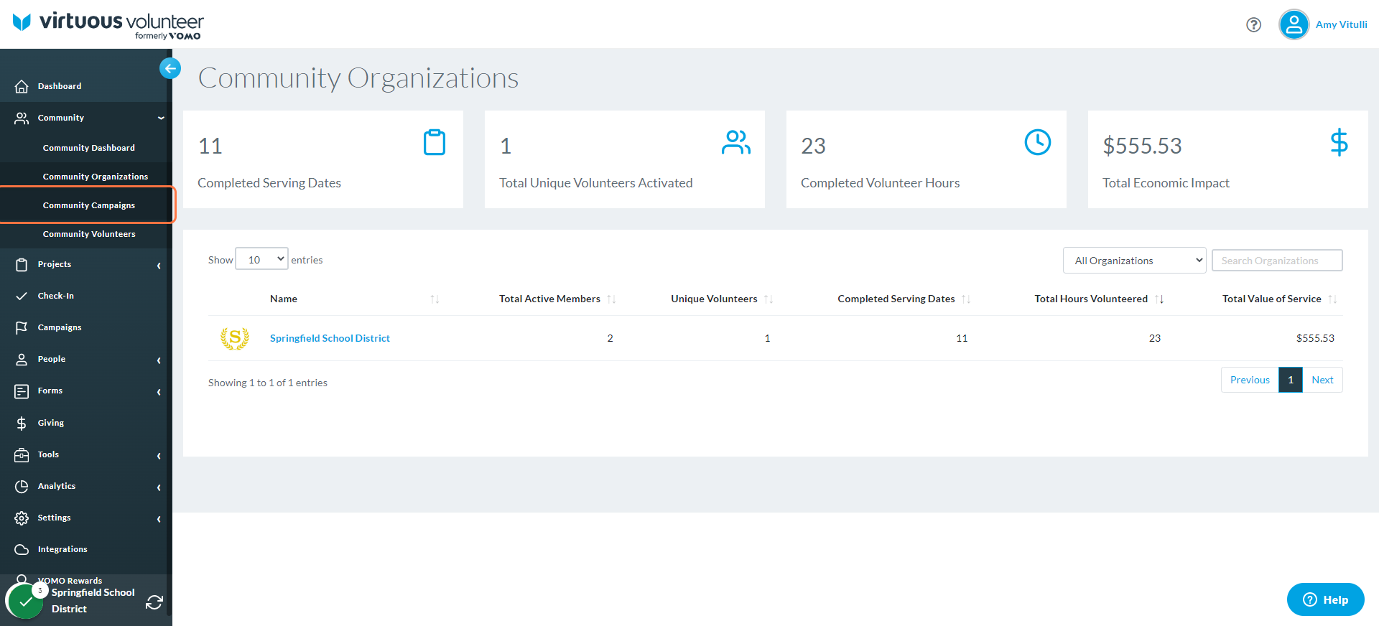
Task: Open Integrations menu label
Action: (x=62, y=549)
